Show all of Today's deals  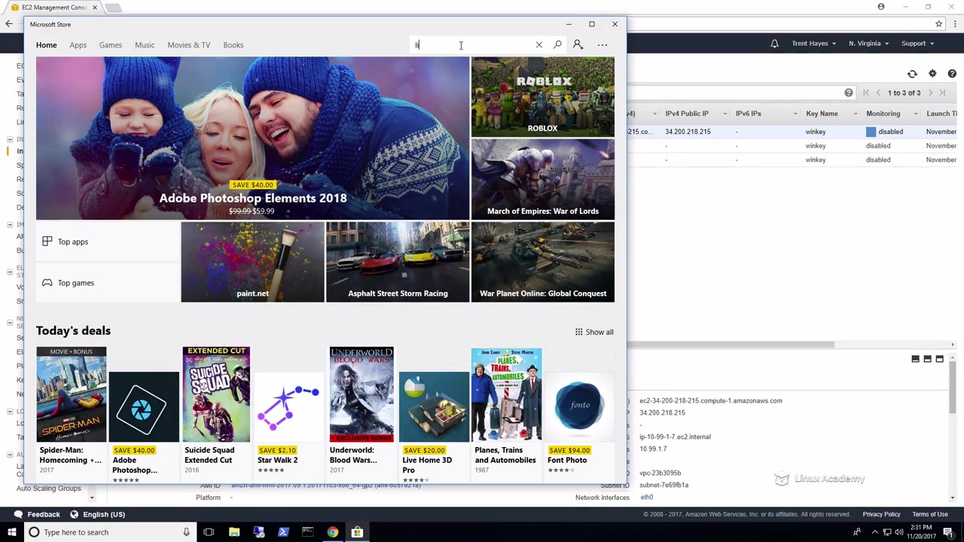tap(594, 332)
